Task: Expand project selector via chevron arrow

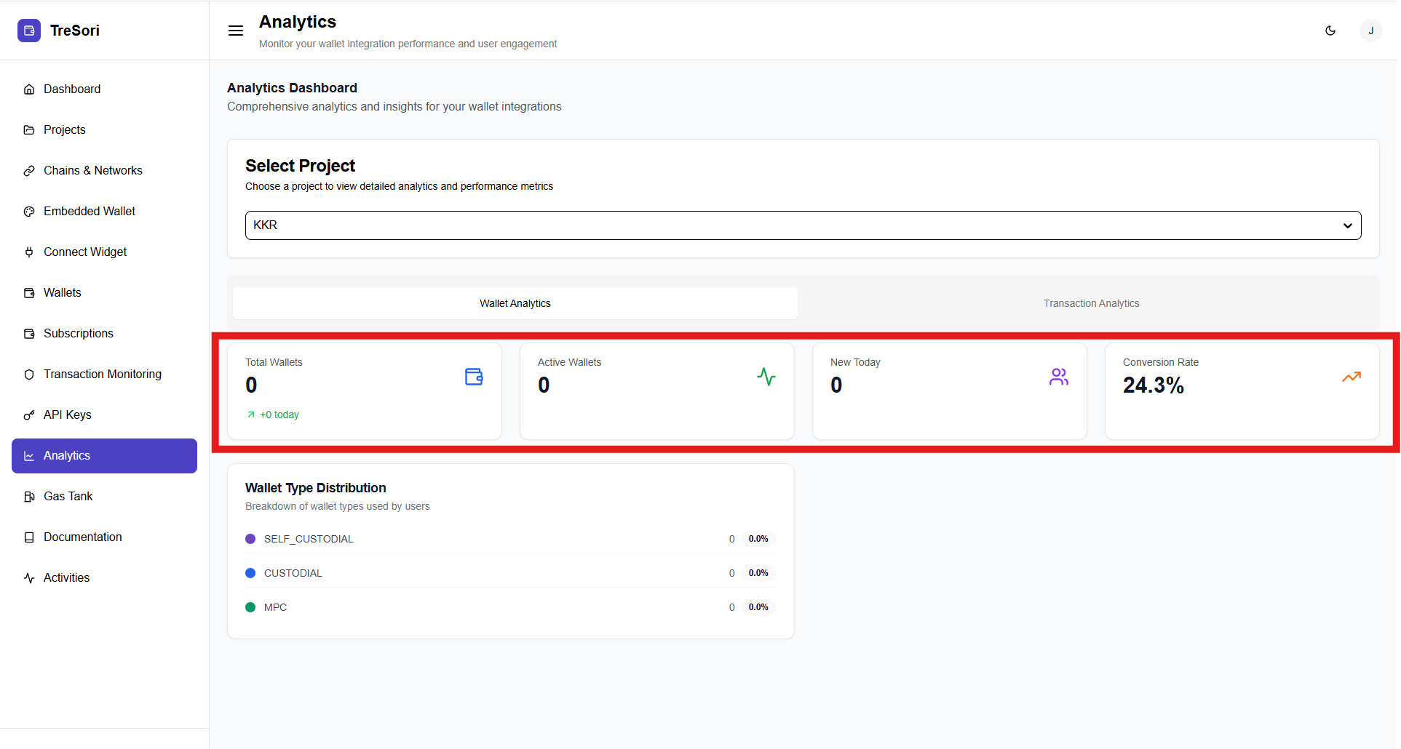Action: pyautogui.click(x=1347, y=225)
